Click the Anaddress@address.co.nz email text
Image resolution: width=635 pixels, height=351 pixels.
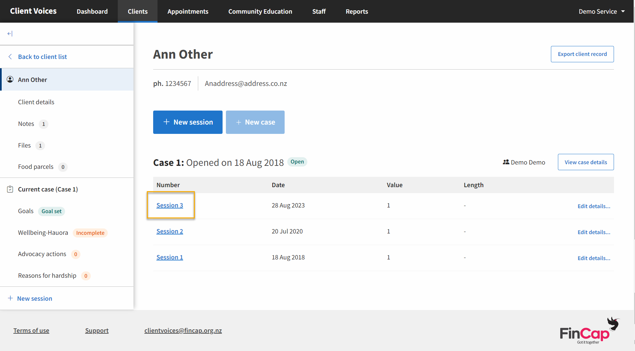pyautogui.click(x=246, y=84)
